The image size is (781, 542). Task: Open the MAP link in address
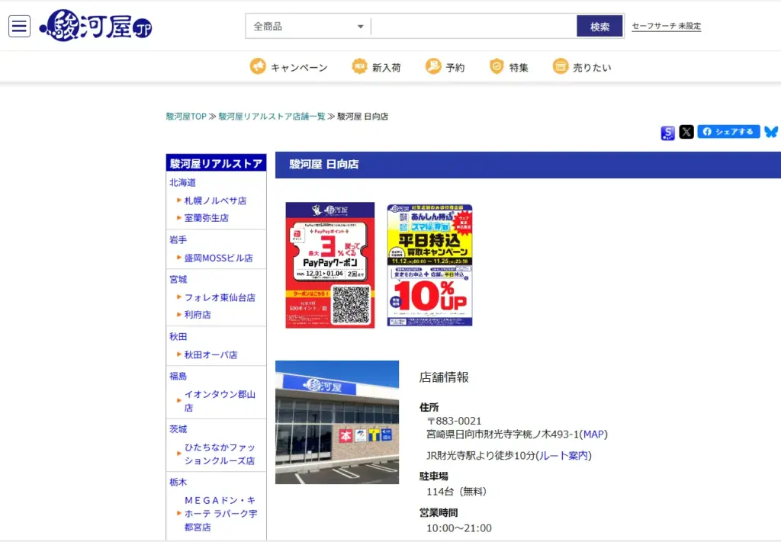pos(593,435)
